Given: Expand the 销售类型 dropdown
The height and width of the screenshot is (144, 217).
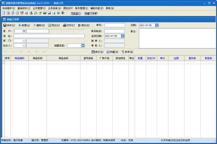Looking at the screenshot, I should [83, 45].
